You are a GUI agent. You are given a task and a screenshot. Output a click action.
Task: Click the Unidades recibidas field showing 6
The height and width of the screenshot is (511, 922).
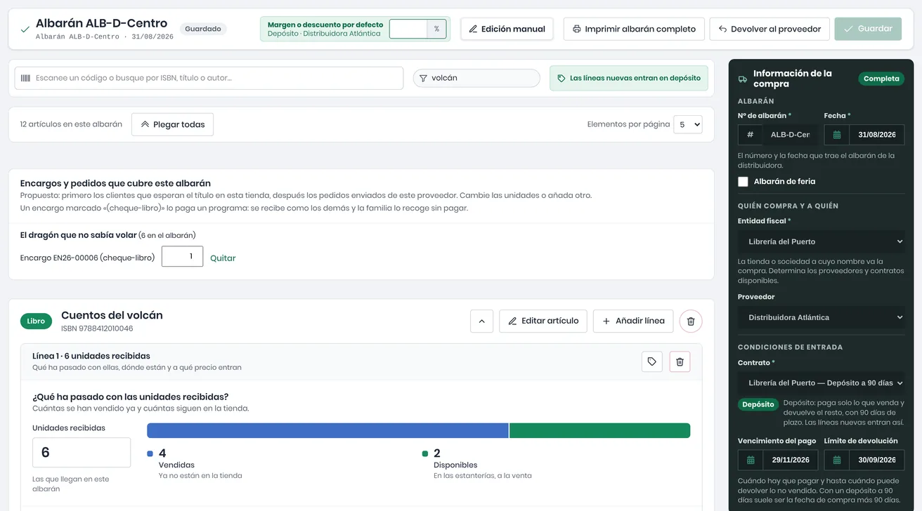(82, 453)
